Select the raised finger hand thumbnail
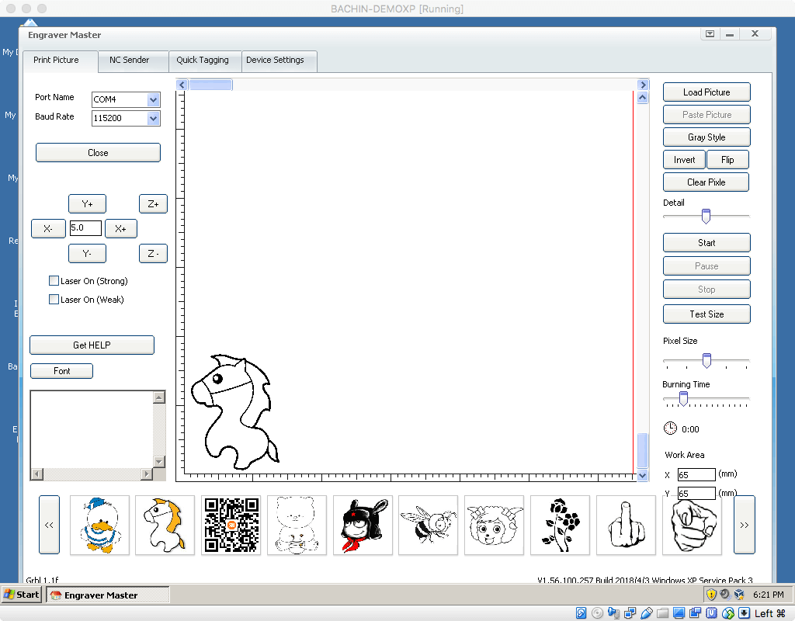 click(x=626, y=526)
